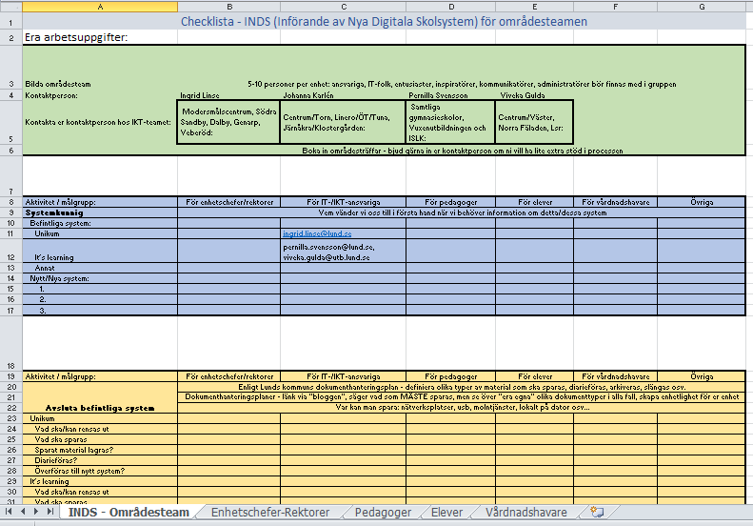
Task: Select the 'Unikum' cell in row 11
Action: pyautogui.click(x=100, y=233)
